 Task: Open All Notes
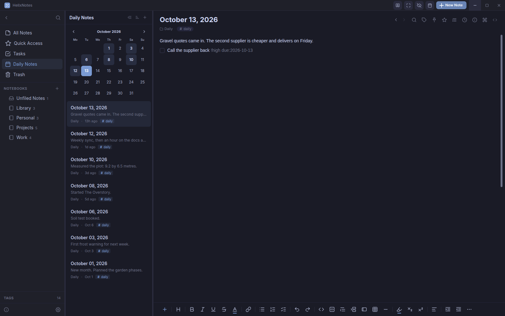[x=32, y=33]
